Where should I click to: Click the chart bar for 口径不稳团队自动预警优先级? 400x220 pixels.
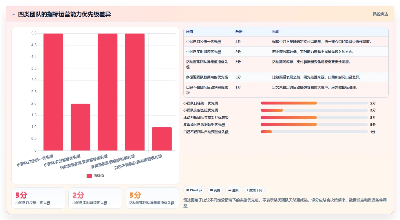pos(162,139)
